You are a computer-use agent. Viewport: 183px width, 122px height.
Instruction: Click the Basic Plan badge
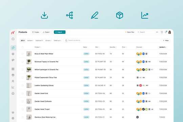coord(130,32)
